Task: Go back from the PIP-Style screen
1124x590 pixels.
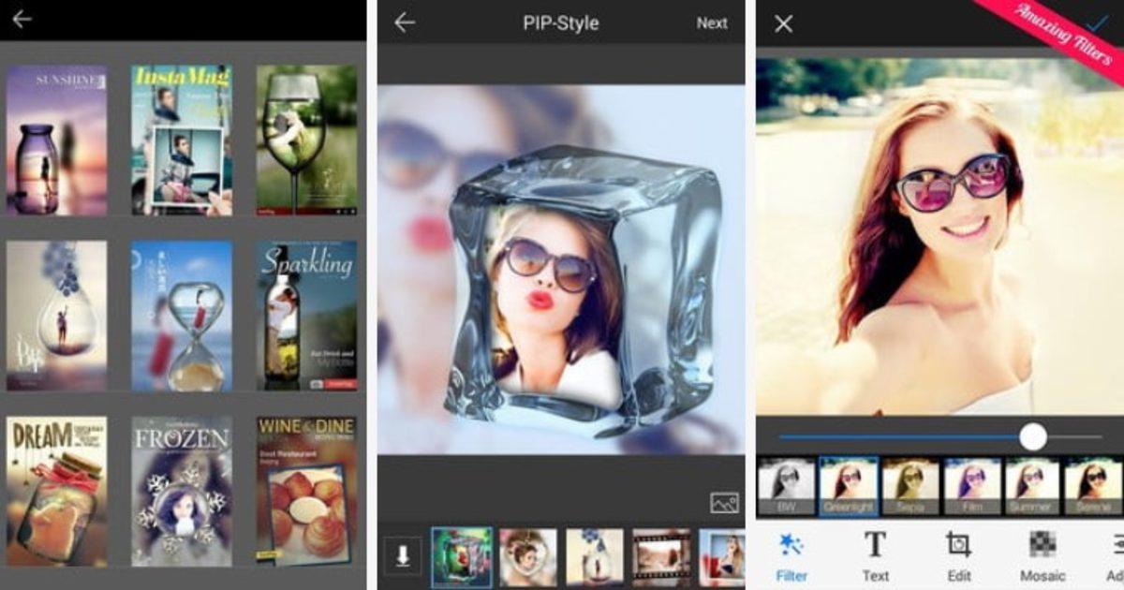Action: click(x=405, y=23)
